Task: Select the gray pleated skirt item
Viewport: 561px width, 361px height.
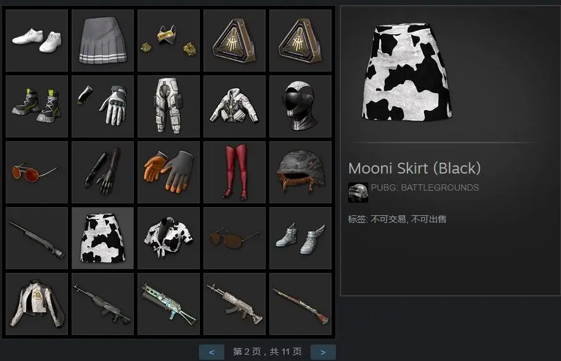Action: 103,41
